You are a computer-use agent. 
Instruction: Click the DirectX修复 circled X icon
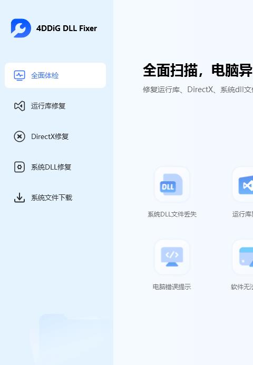pos(20,136)
